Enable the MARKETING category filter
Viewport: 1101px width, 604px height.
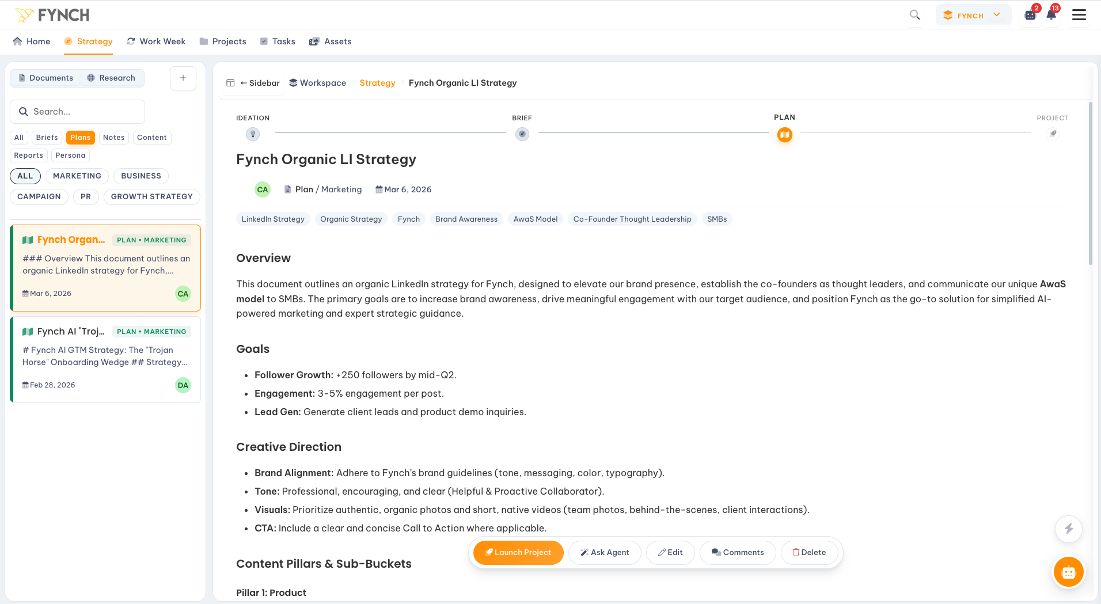click(77, 176)
